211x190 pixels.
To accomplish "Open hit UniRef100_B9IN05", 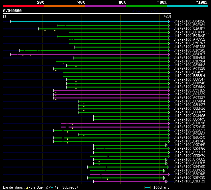I will [189, 36].
